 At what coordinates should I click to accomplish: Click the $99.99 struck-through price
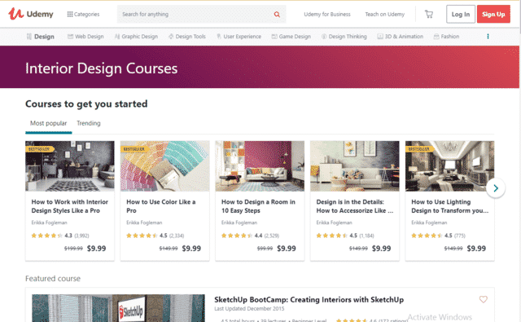[265, 249]
